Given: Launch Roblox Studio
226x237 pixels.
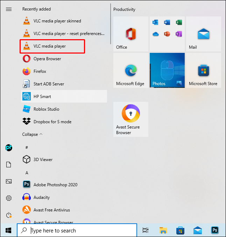Looking at the screenshot, I should pos(64,109).
